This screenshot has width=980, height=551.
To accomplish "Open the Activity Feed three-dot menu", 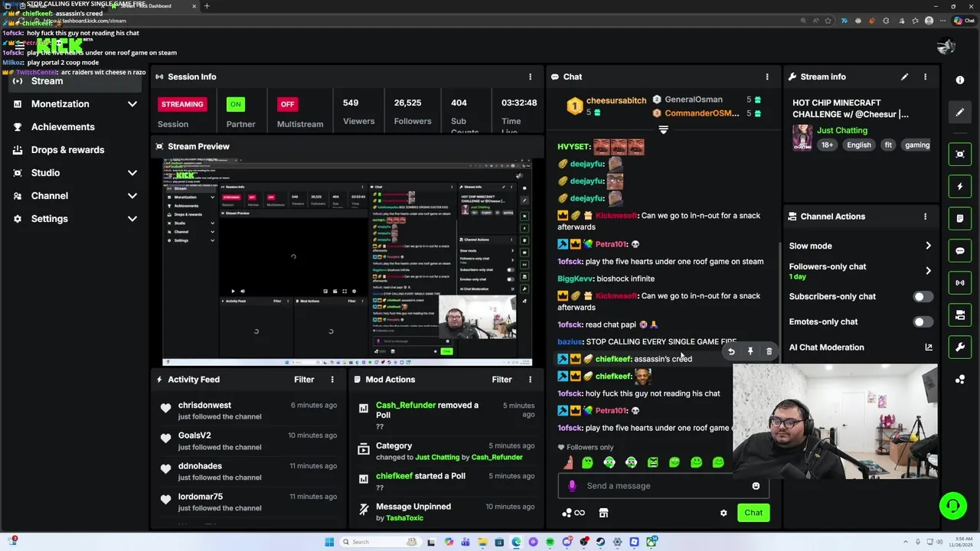I will pos(332,380).
